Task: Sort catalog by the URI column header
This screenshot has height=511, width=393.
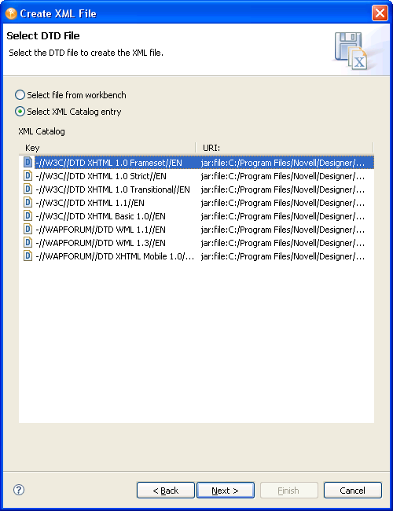Action: pos(285,148)
